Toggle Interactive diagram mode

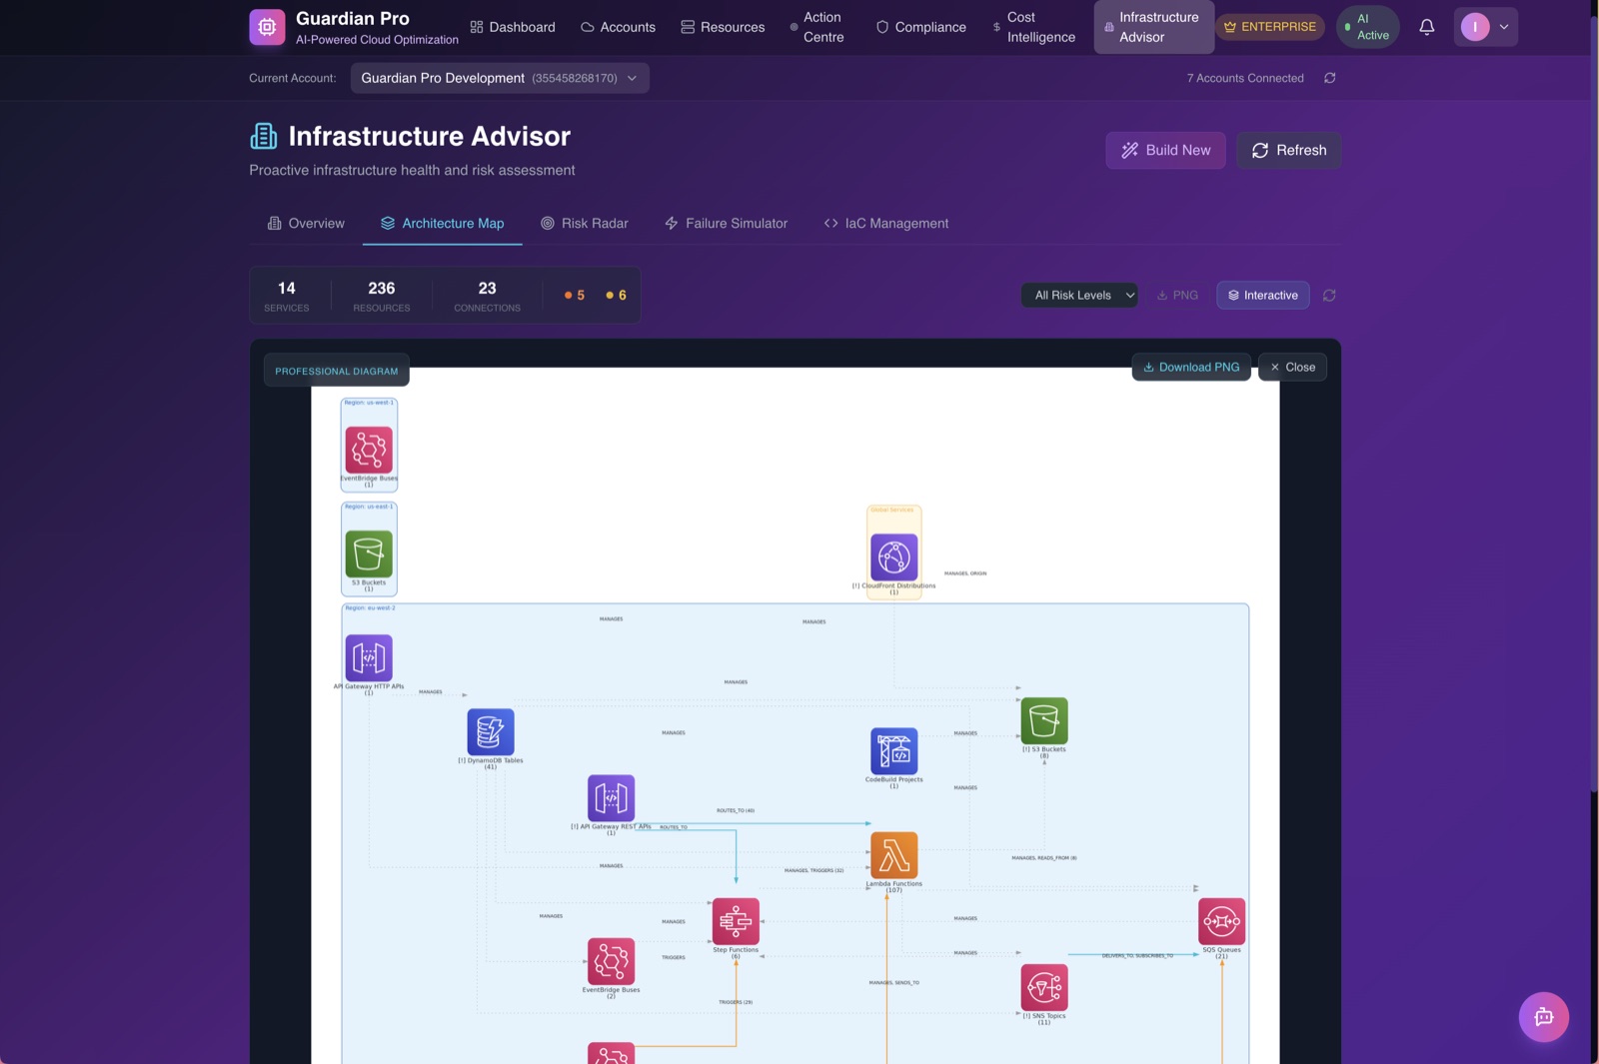(x=1263, y=295)
